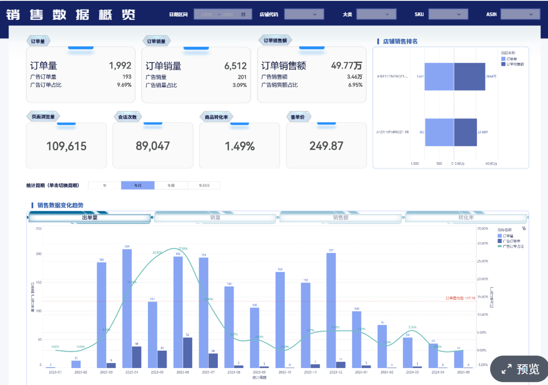
Task: Select the 年周 period option
Action: (x=171, y=185)
